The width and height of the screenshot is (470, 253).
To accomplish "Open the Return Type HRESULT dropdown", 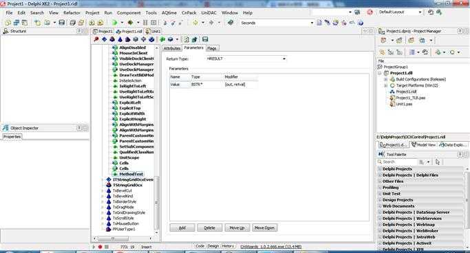I will click(x=284, y=58).
